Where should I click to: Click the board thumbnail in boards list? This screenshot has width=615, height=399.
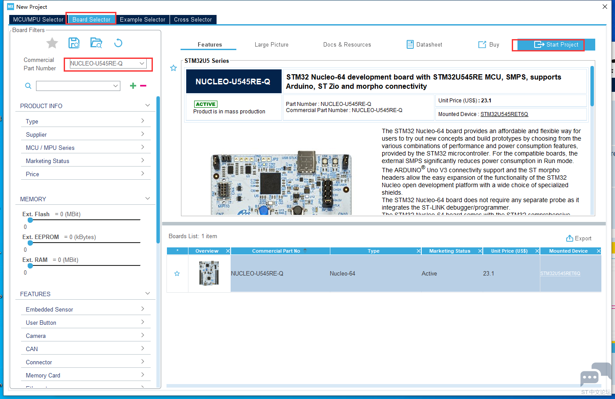pyautogui.click(x=209, y=273)
